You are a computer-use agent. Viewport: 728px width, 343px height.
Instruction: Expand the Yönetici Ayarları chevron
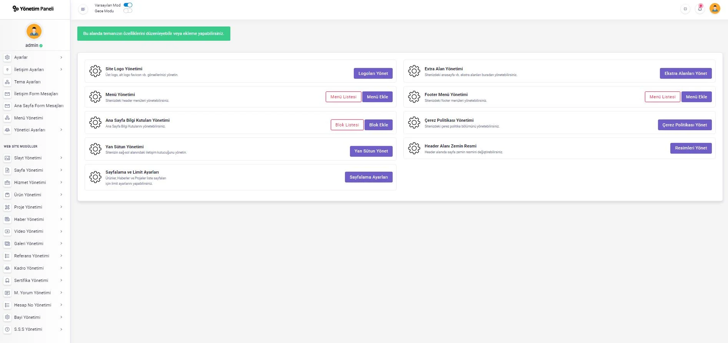[61, 130]
